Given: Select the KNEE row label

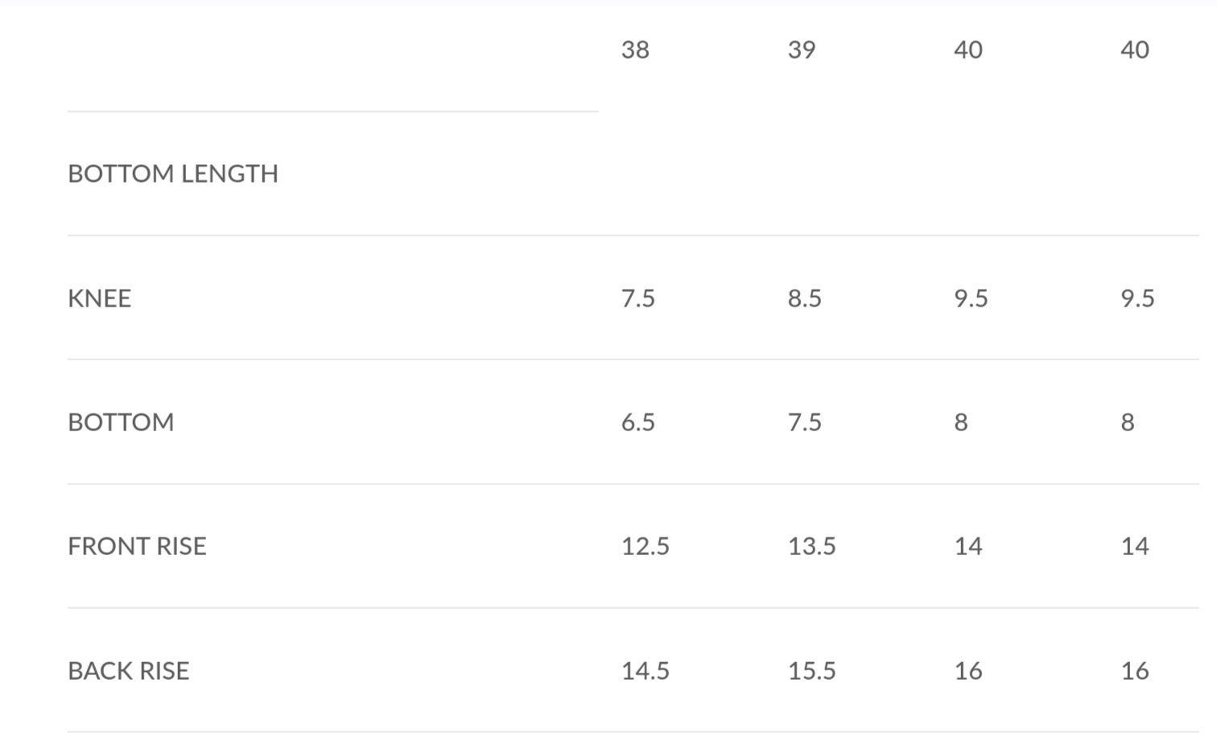Looking at the screenshot, I should tap(99, 298).
